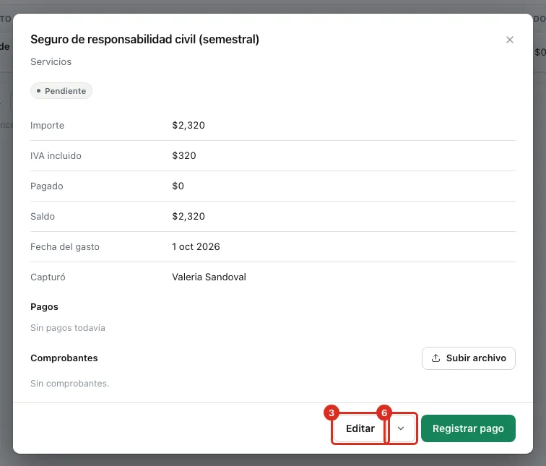Close the expense detail dialog
Image resolution: width=546 pixels, height=466 pixels.
coord(509,40)
